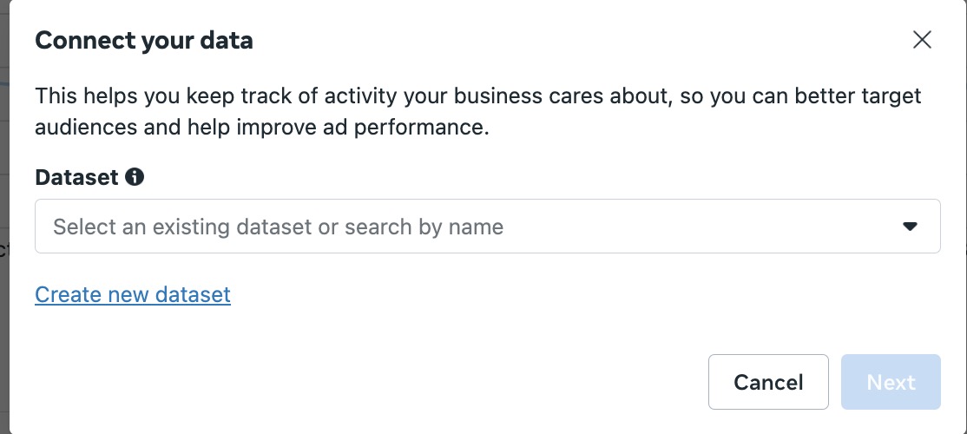Viewport: 967px width, 434px height.
Task: Cancel connecting your data
Action: [768, 382]
